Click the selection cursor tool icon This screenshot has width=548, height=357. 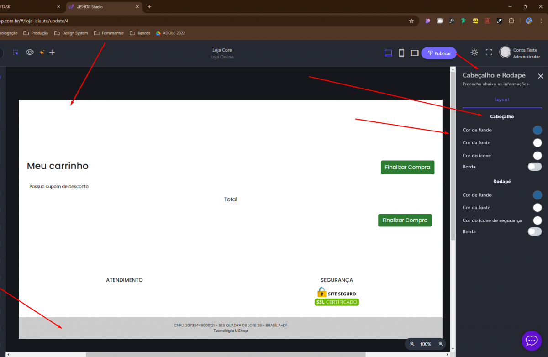[x=16, y=52]
